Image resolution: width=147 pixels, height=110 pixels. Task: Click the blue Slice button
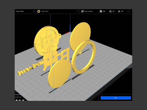(x=116, y=98)
